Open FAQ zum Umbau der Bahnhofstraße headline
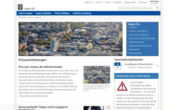The image size is (177, 110). (40, 67)
